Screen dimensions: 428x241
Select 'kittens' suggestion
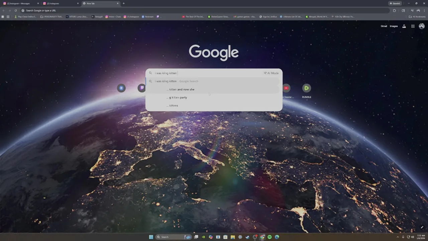213,105
